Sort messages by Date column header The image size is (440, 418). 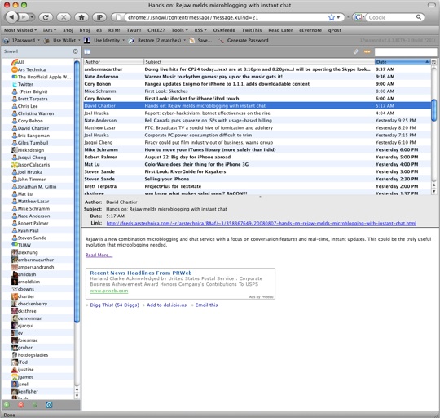403,62
